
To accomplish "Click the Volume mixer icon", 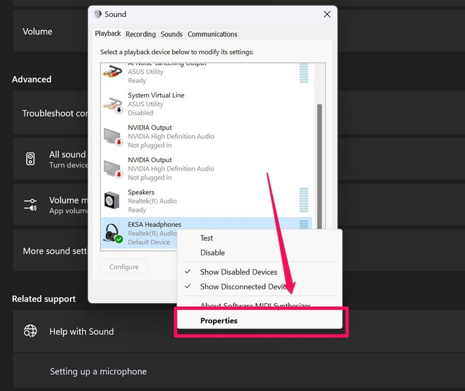I will pyautogui.click(x=31, y=205).
